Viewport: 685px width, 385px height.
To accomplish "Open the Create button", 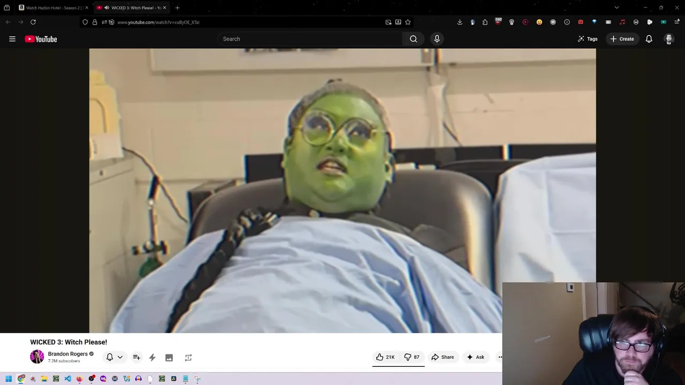I will click(622, 39).
